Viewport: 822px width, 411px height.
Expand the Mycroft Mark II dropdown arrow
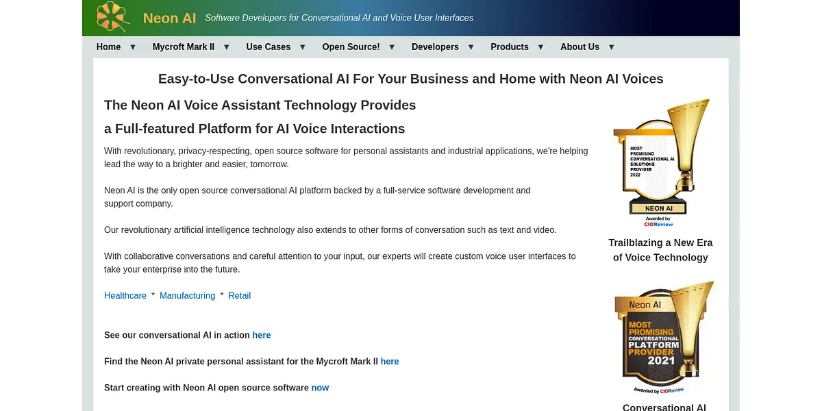coord(227,47)
